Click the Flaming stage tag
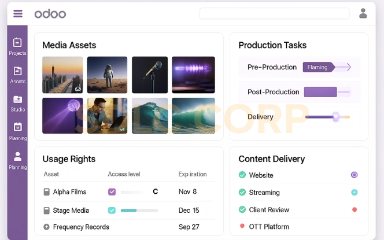The image size is (384, 240). click(319, 67)
